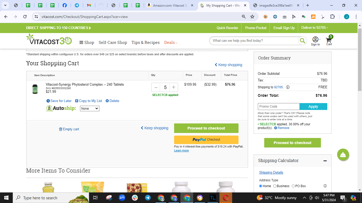Viewport: 362px width, 203px height.
Task: Open Slack from the taskbar
Action: 135,198
